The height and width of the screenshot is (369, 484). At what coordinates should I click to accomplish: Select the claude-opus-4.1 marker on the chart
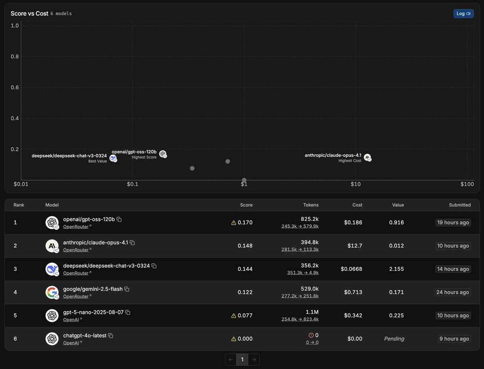(367, 158)
